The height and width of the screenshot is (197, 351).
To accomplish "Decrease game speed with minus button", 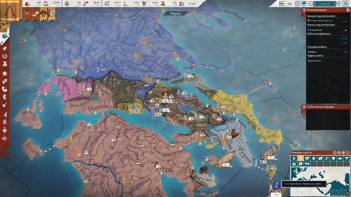I will (x=310, y=4).
